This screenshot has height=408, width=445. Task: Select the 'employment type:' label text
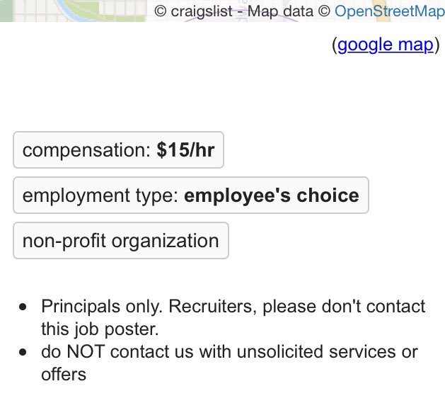[x=100, y=195]
